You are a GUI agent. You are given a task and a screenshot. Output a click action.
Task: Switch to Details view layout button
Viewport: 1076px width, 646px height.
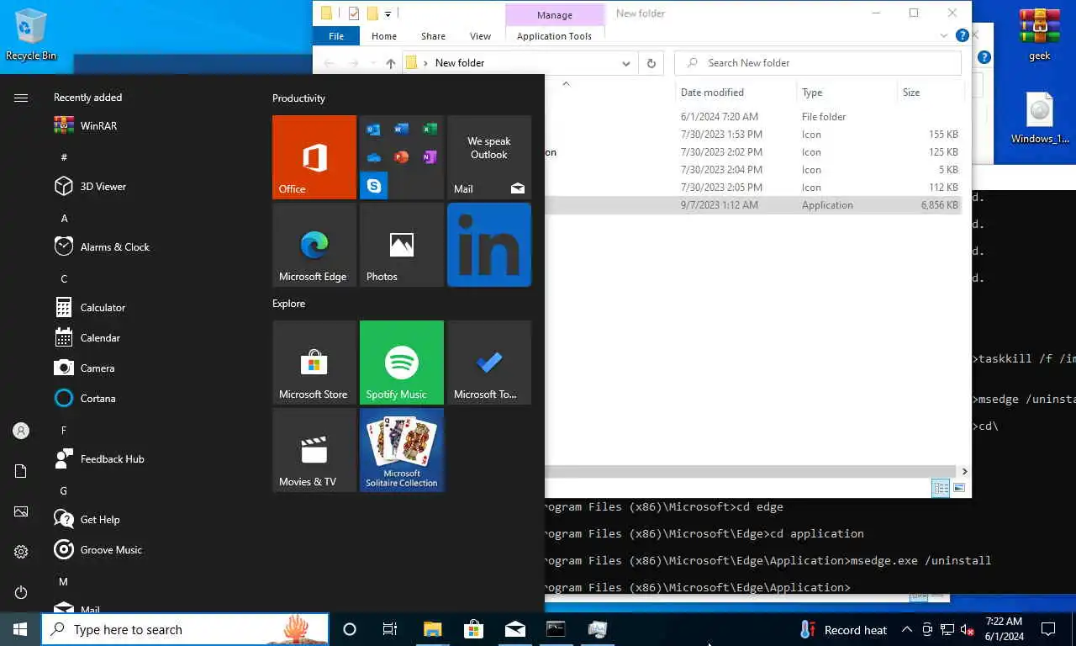(941, 488)
